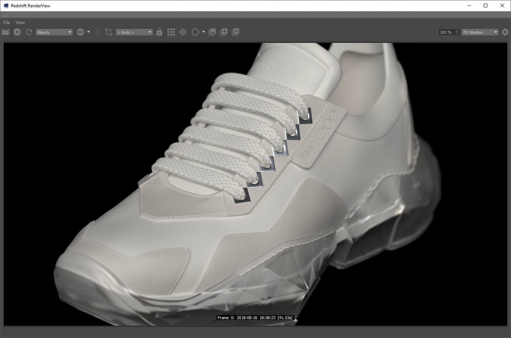511x338 pixels.
Task: Open the Auto camera dropdown
Action: tap(134, 32)
